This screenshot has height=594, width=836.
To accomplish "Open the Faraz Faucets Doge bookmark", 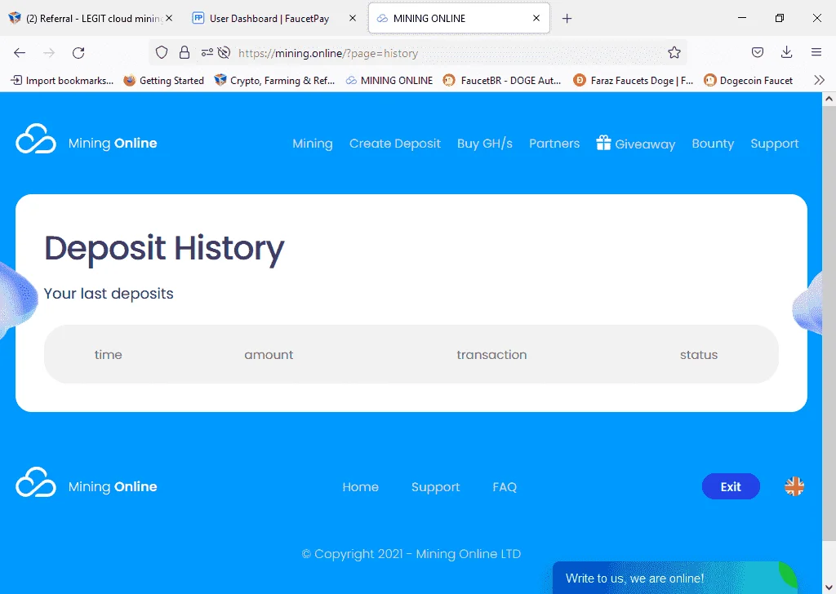I will click(633, 81).
